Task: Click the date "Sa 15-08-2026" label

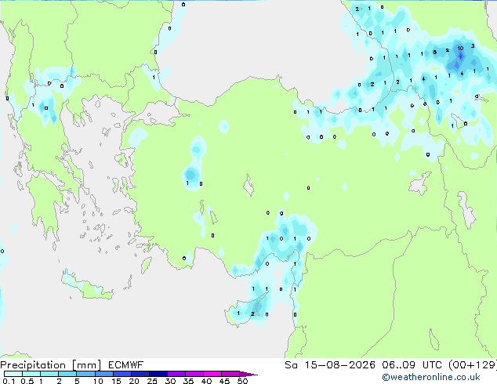Action: click(330, 365)
